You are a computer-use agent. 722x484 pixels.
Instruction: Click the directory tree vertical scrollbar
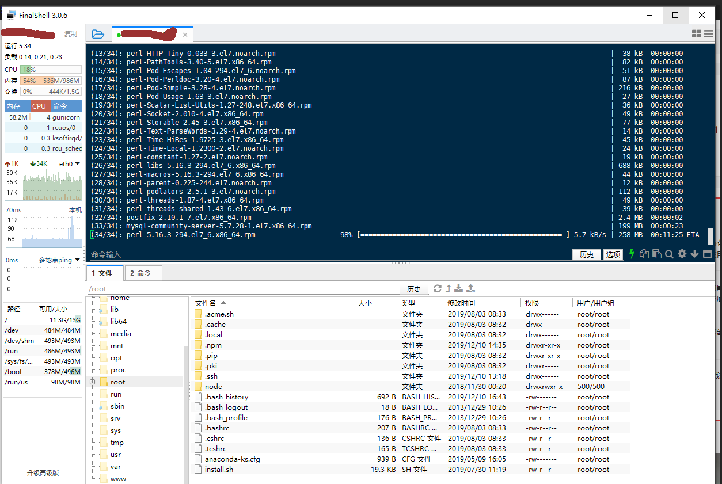point(185,414)
